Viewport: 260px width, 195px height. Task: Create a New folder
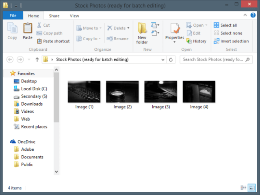[142, 33]
